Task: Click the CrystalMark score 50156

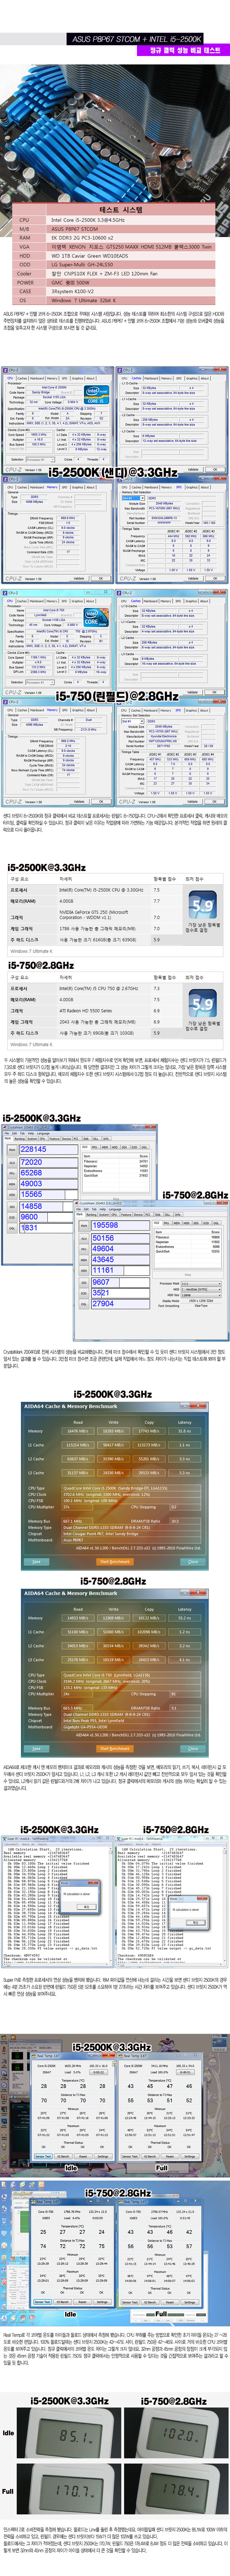Action: [x=103, y=1238]
